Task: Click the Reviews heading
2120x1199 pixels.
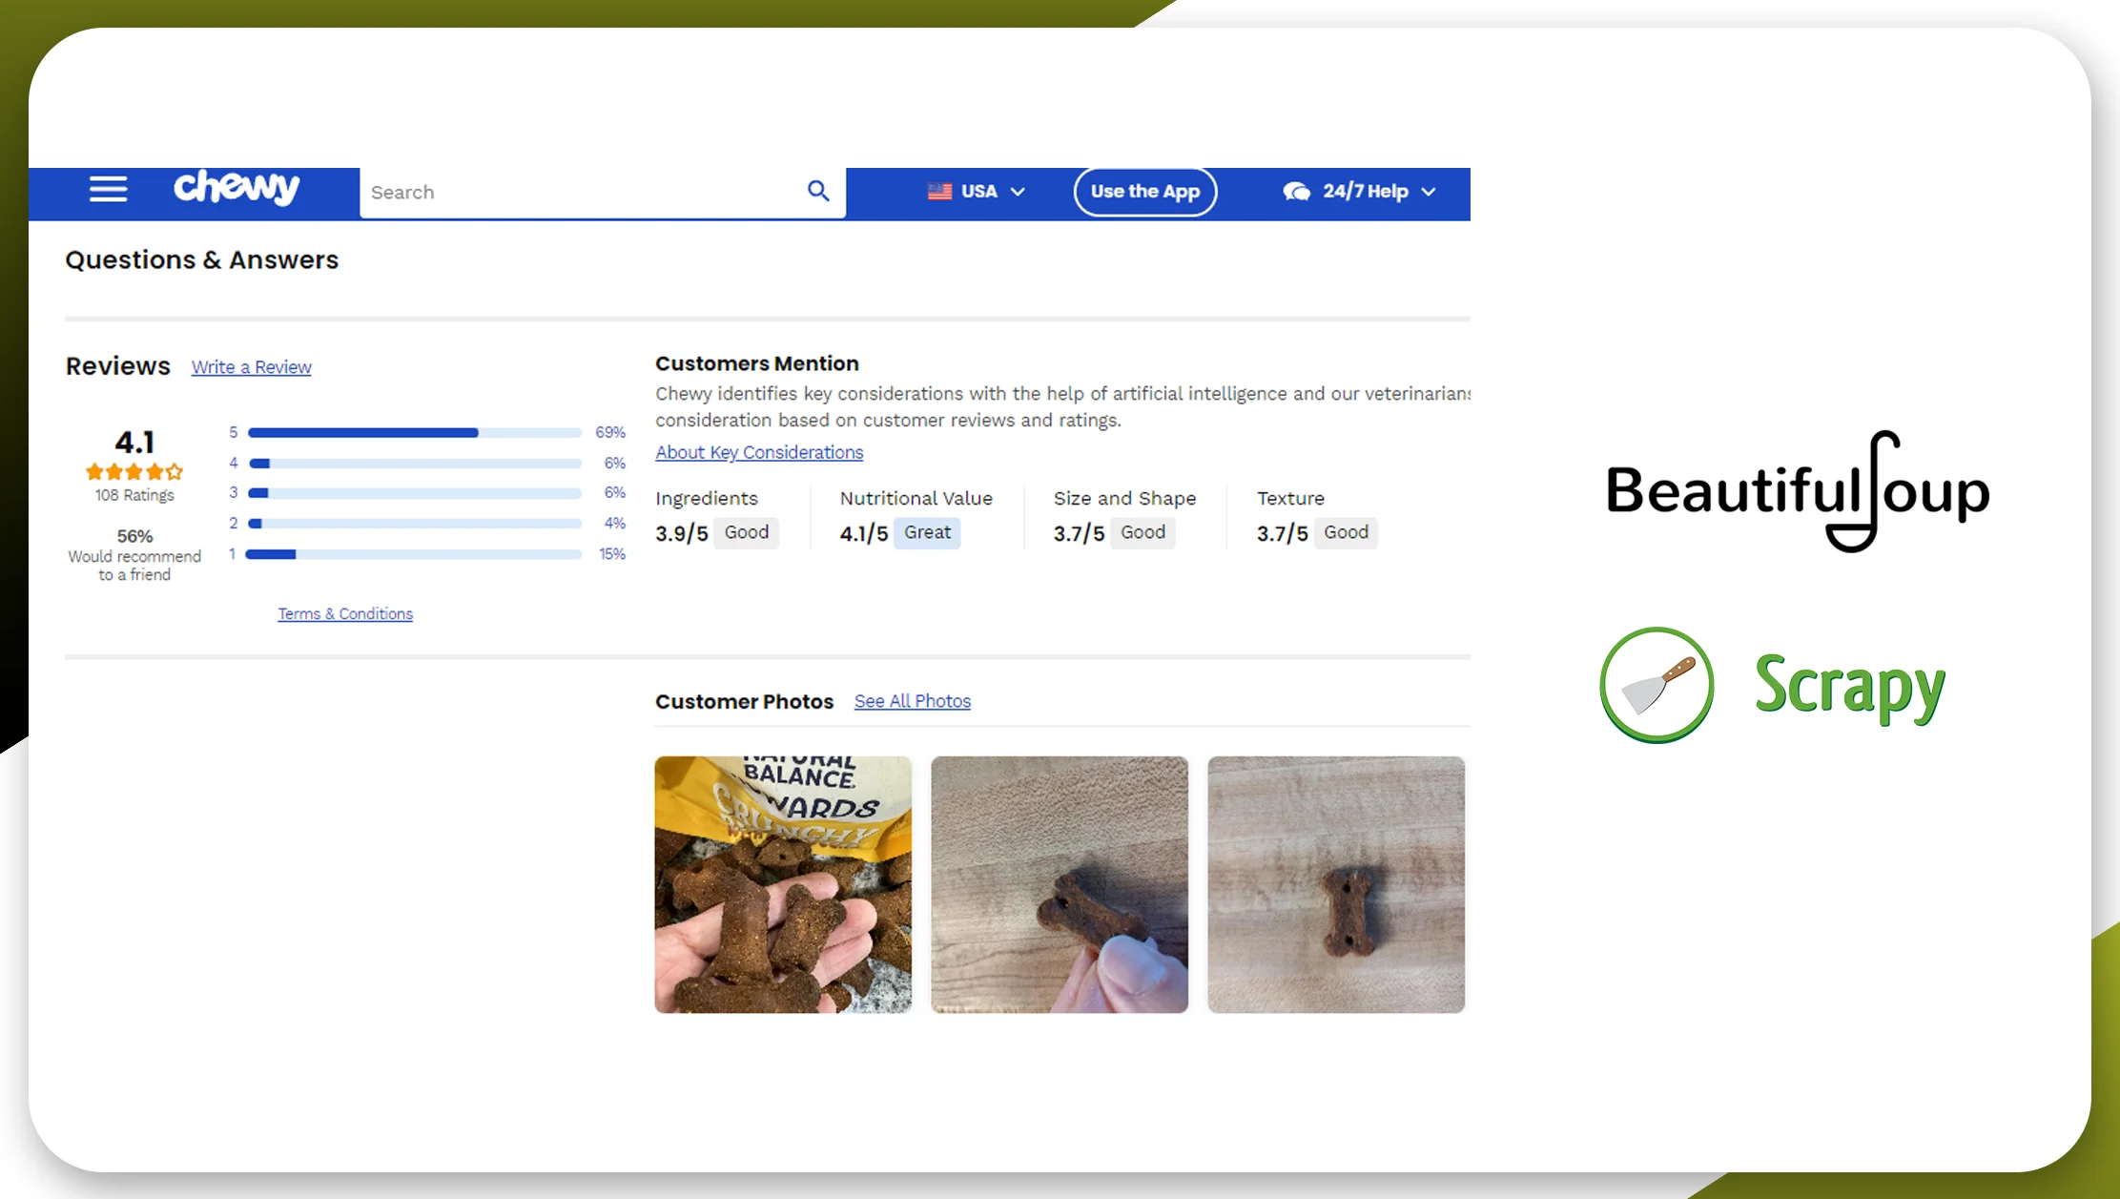Action: click(118, 366)
